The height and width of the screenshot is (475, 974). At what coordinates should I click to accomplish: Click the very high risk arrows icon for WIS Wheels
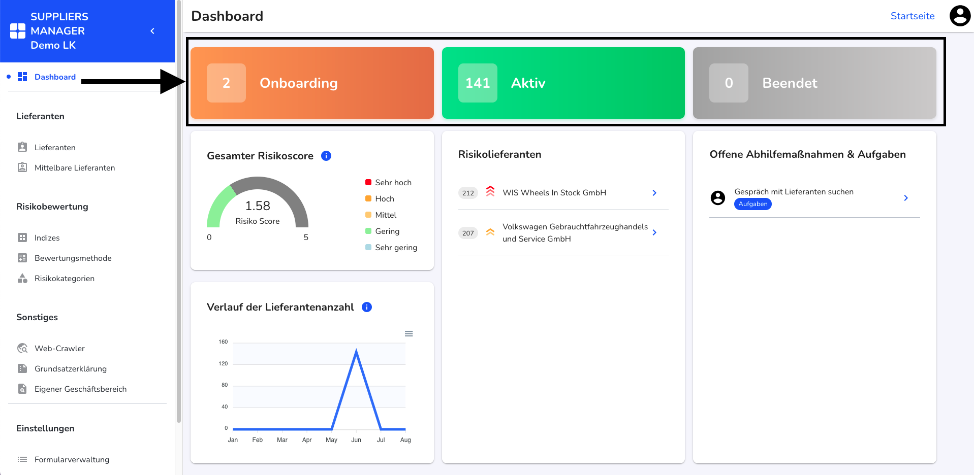click(490, 191)
